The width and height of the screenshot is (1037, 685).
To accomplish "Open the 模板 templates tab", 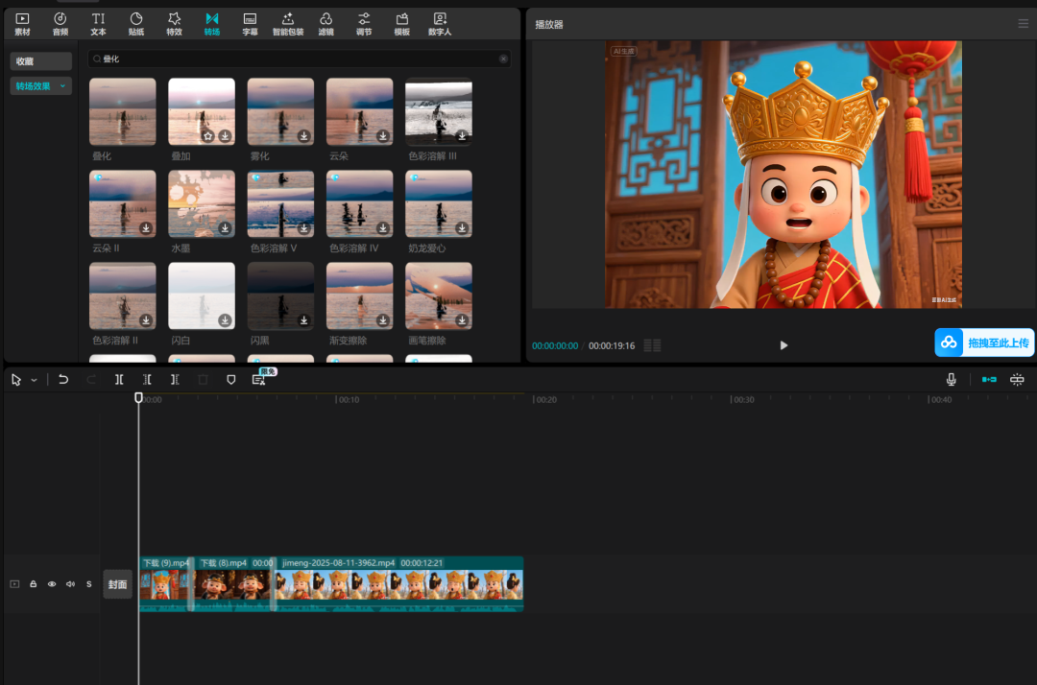I will pos(402,24).
